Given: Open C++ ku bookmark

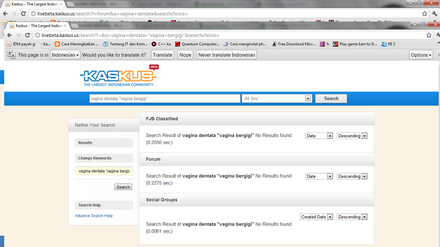Looking at the screenshot, I should tap(161, 44).
